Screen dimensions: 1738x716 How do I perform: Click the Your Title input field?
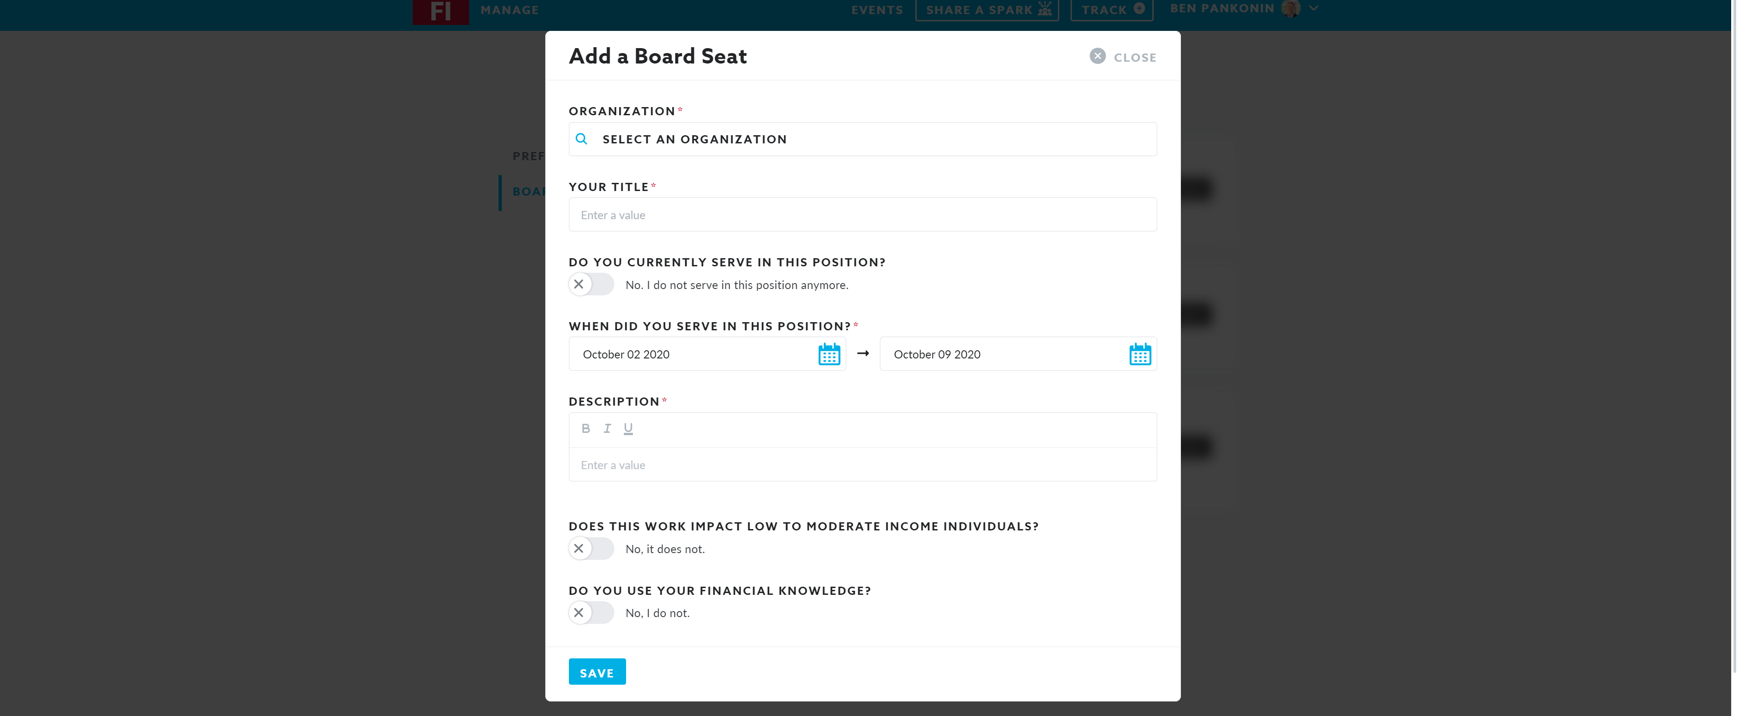862,215
